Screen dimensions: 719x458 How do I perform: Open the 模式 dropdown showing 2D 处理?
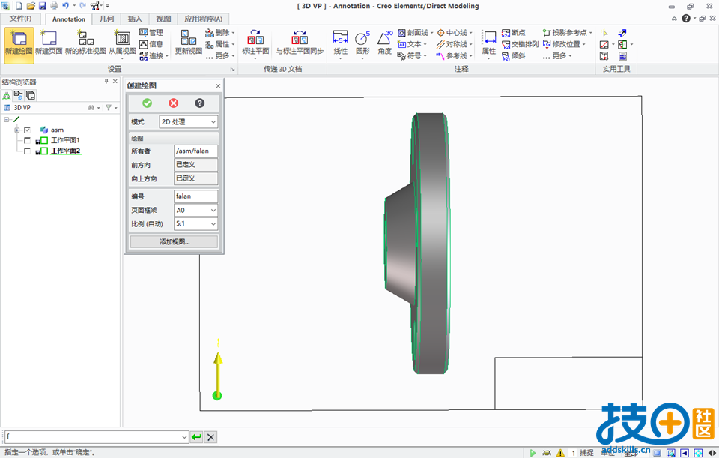point(189,121)
